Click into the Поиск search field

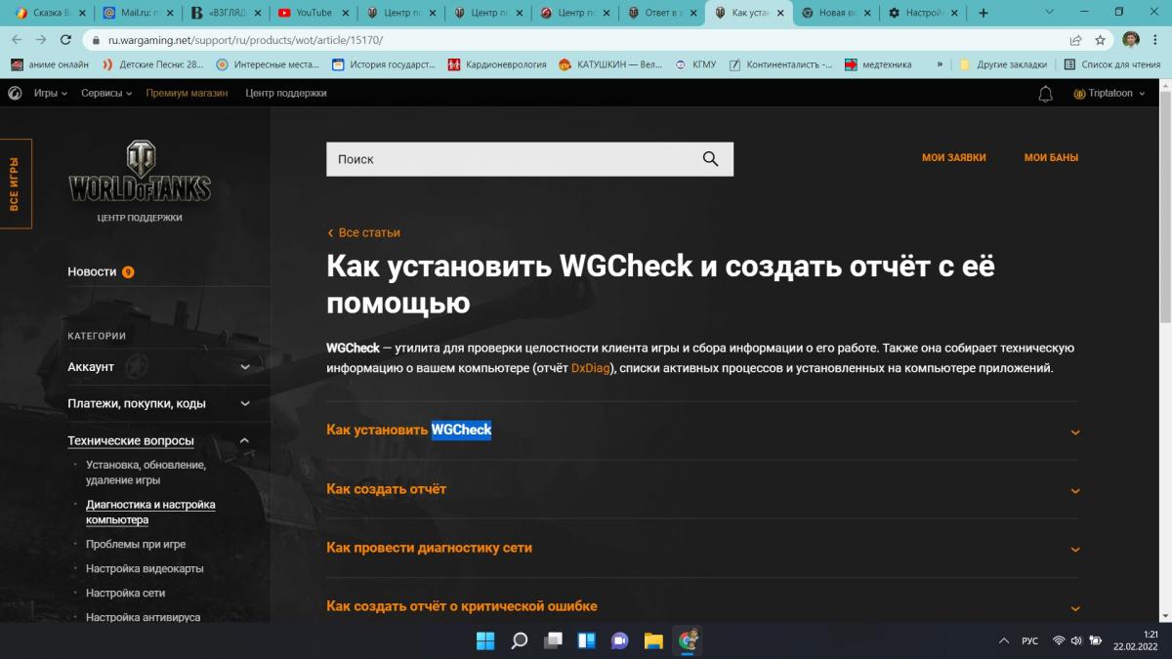tap(513, 159)
